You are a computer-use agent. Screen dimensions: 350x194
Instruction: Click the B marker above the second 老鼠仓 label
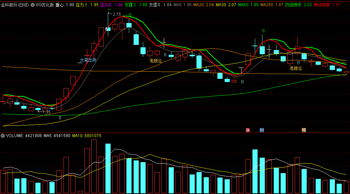tap(298, 63)
